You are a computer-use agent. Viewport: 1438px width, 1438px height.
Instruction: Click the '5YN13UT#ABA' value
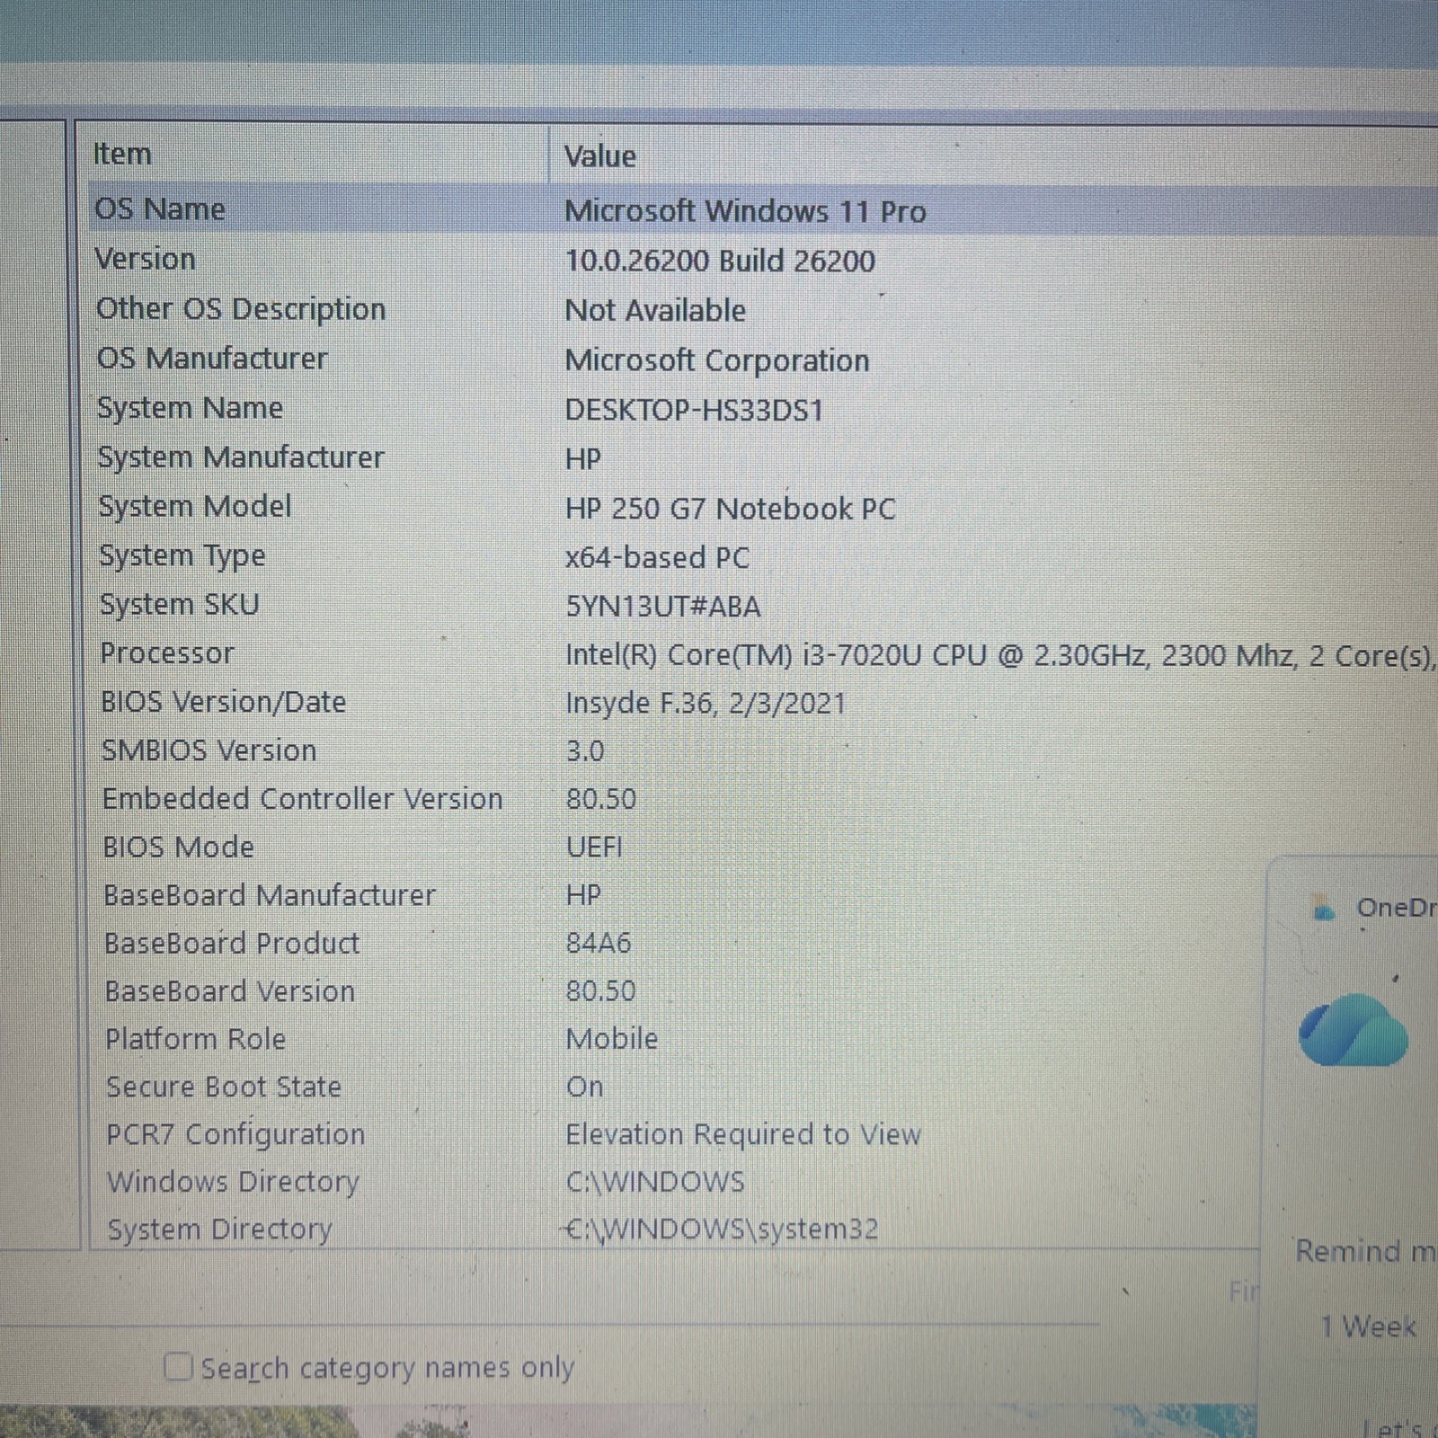(663, 607)
